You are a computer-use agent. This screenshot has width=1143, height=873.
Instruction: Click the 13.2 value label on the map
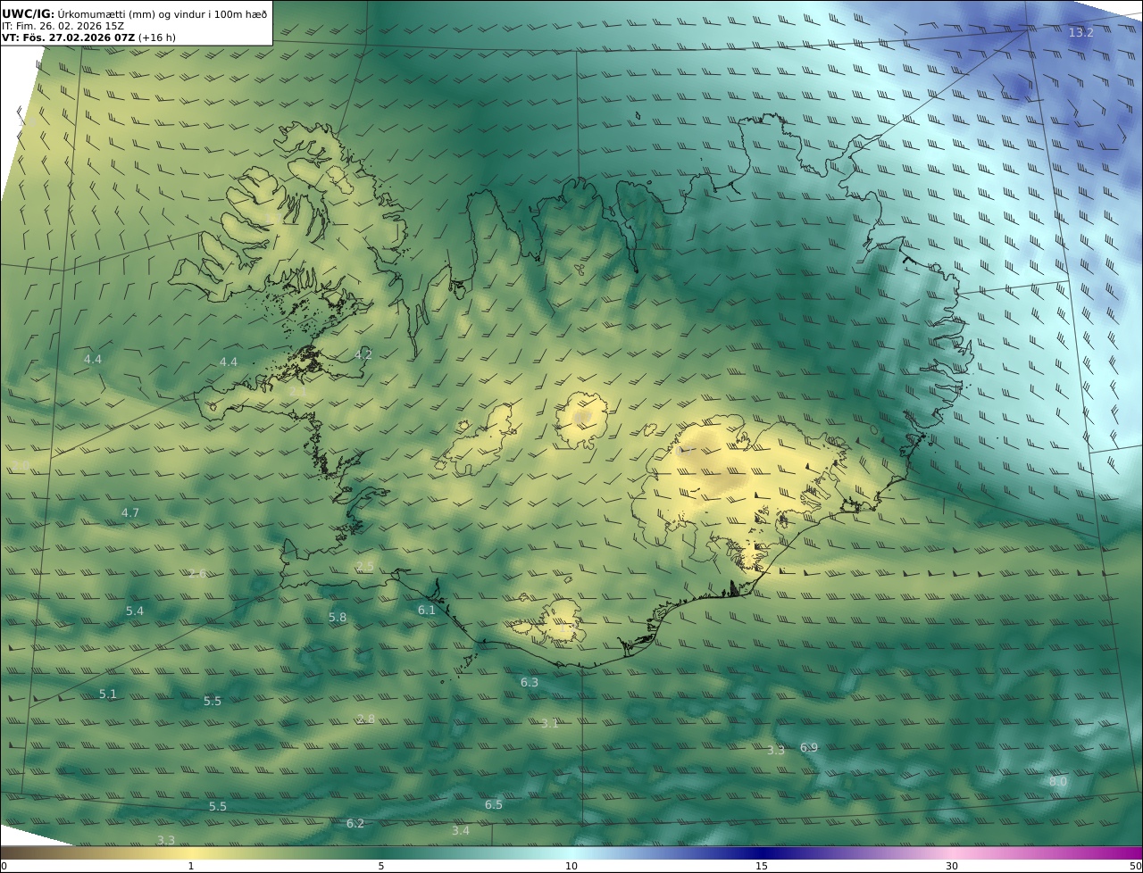click(x=1080, y=33)
